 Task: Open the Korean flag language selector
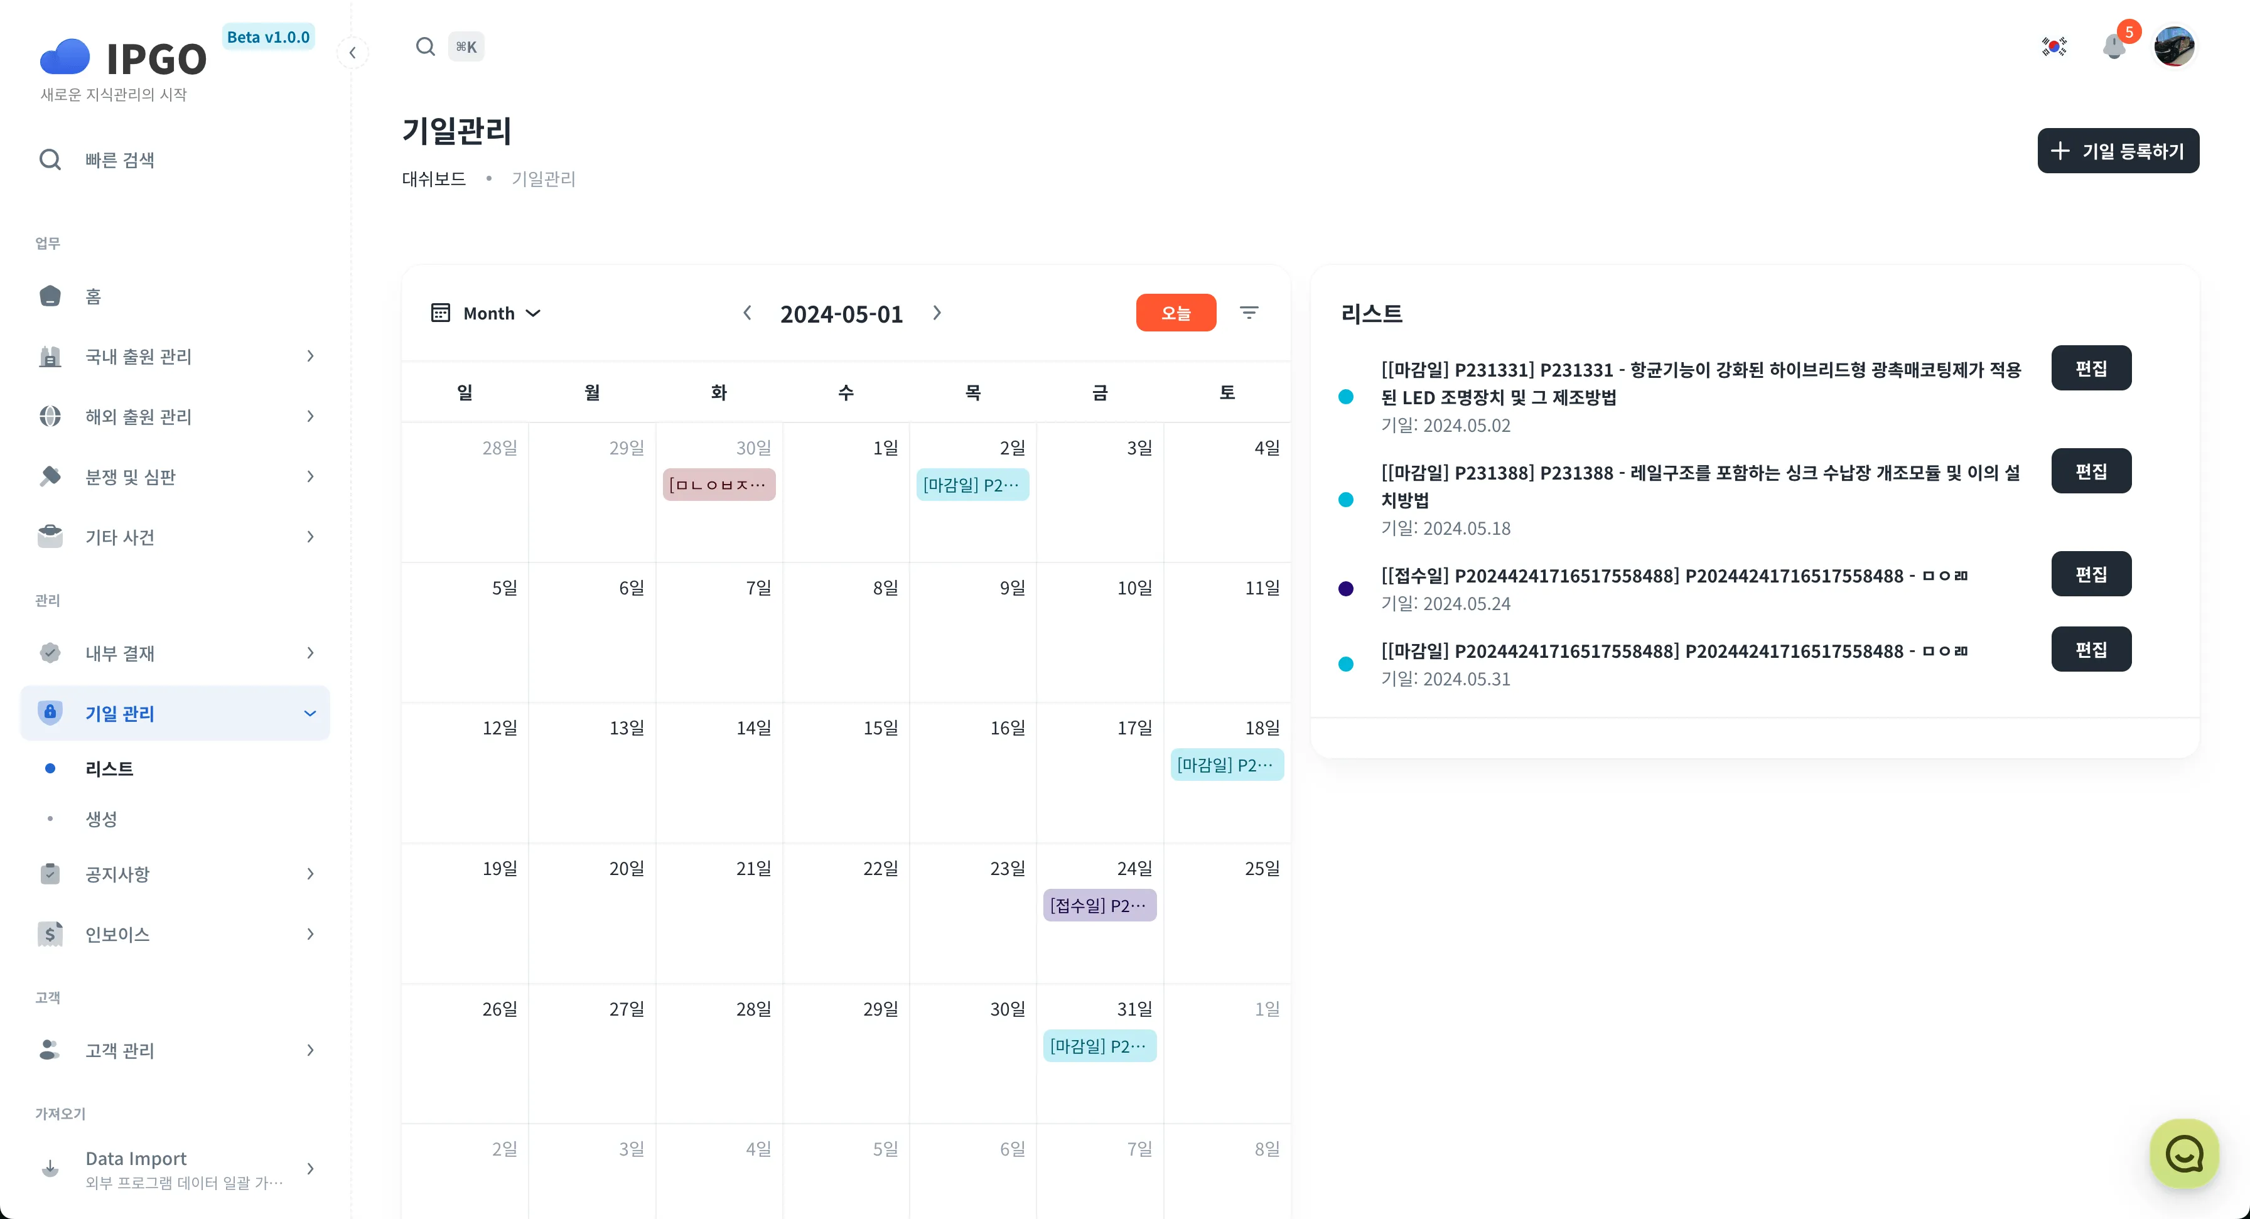pyautogui.click(x=2054, y=46)
